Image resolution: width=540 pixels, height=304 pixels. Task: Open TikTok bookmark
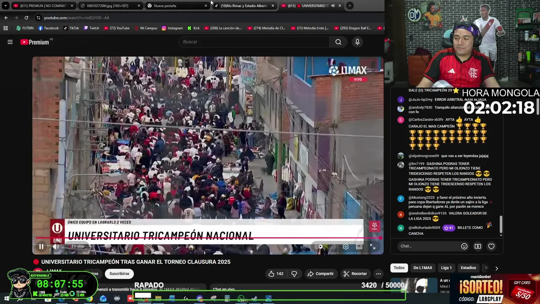pyautogui.click(x=71, y=28)
